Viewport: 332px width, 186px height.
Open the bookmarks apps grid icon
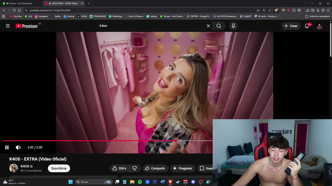coord(3,16)
